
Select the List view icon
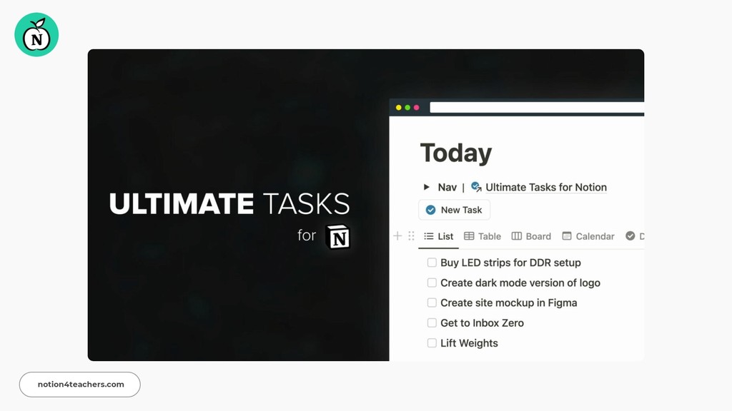(428, 236)
